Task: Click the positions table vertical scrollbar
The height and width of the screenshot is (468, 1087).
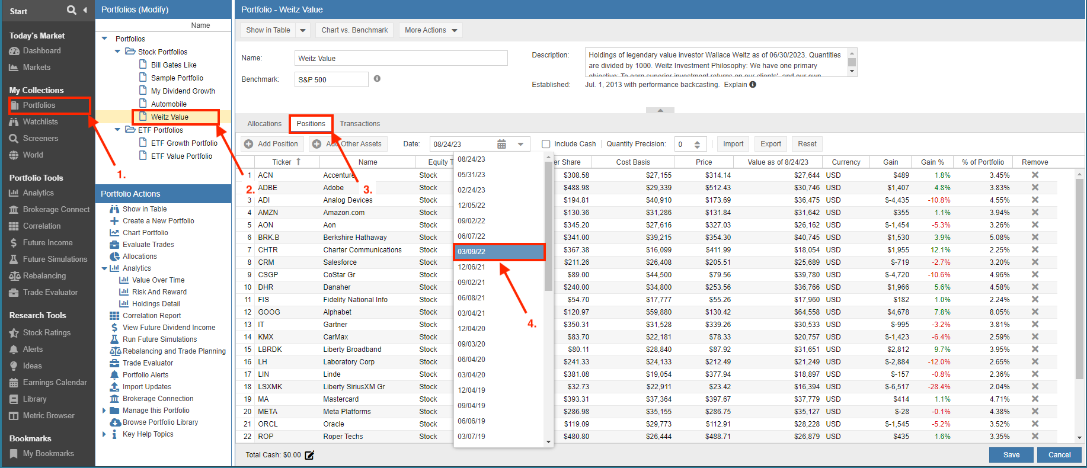Action: click(1079, 278)
